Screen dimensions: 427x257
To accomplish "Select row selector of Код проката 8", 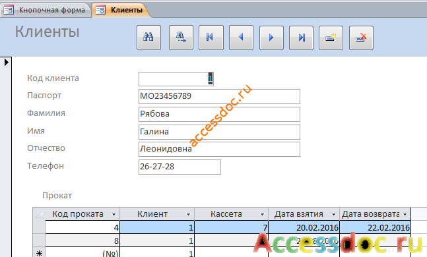I will (x=39, y=241).
